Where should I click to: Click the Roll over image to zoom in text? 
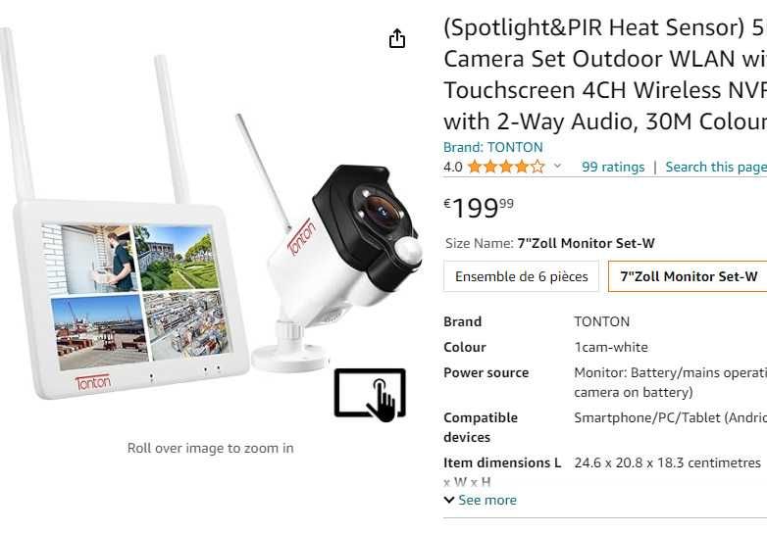click(x=210, y=448)
